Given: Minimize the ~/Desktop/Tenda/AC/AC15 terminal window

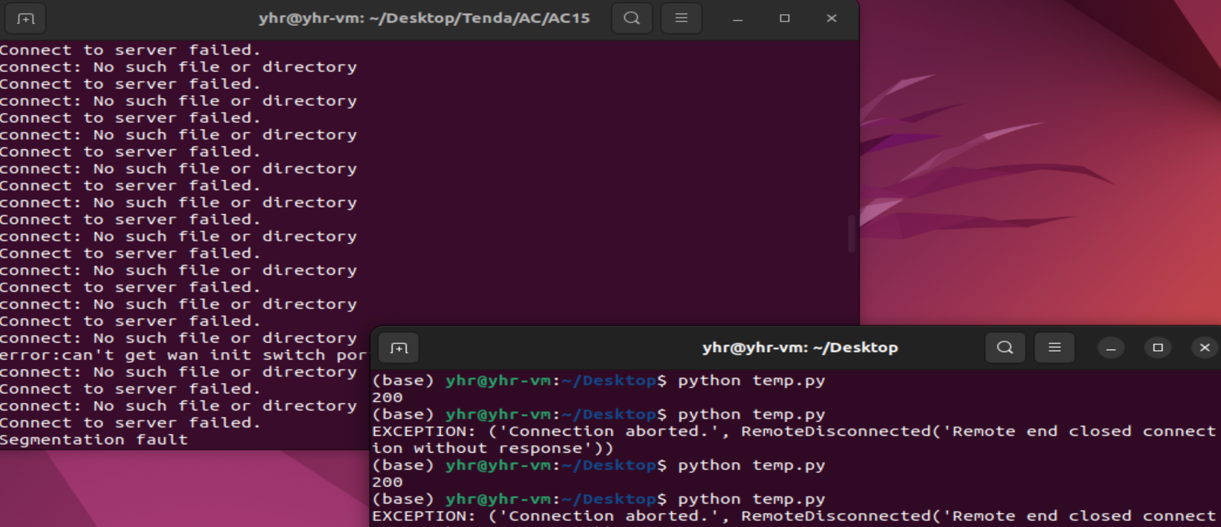Looking at the screenshot, I should (738, 18).
